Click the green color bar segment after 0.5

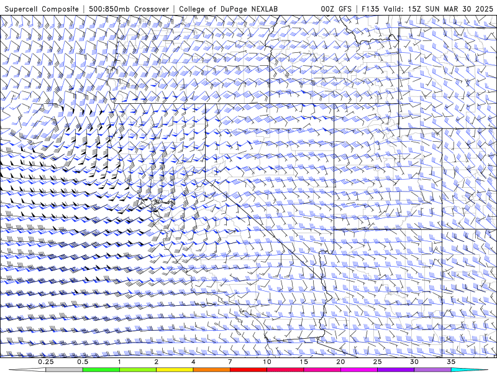click(101, 370)
